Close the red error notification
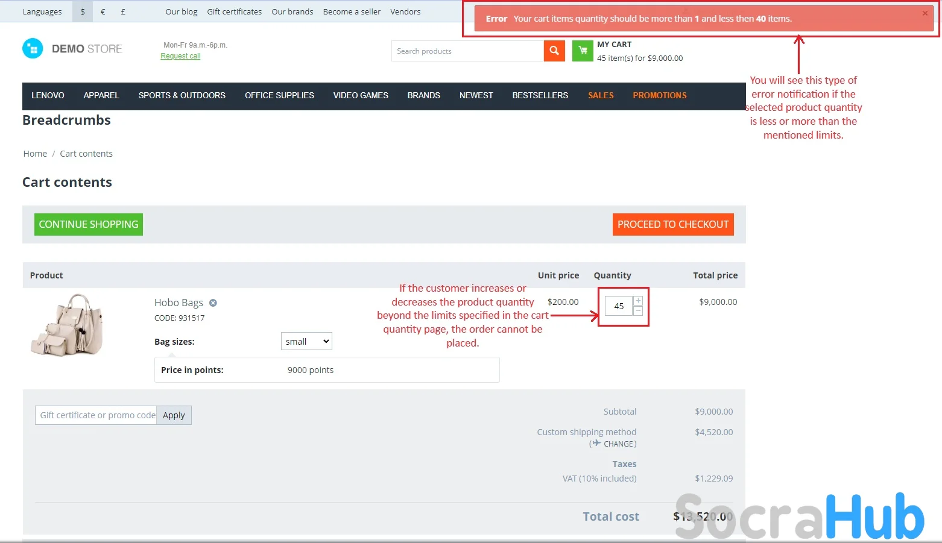 coord(925,13)
